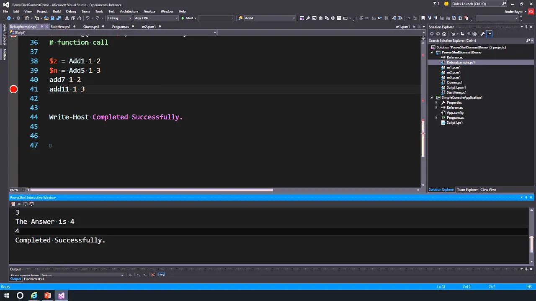Toggle the breakpoint on line 41
This screenshot has width=536, height=301.
[13, 89]
